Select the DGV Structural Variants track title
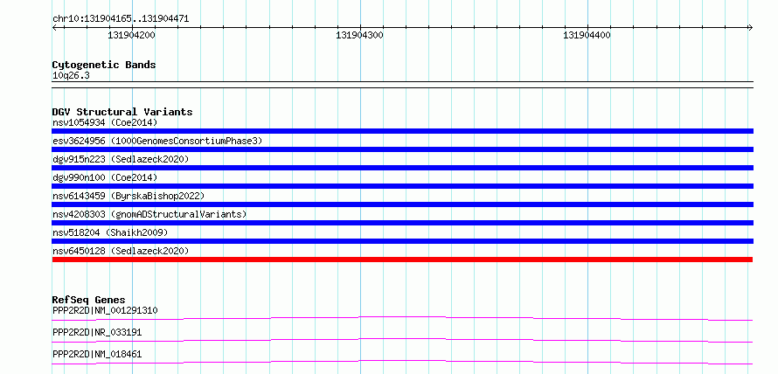The height and width of the screenshot is (374, 778). (122, 112)
